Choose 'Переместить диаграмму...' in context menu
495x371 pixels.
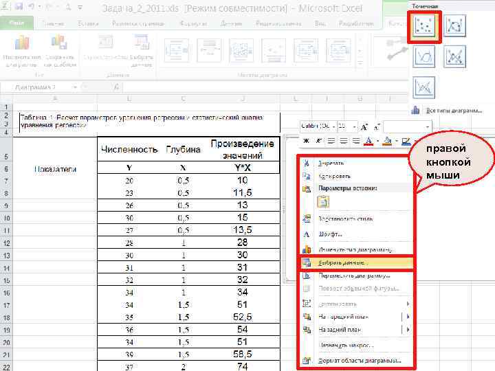[x=355, y=276]
